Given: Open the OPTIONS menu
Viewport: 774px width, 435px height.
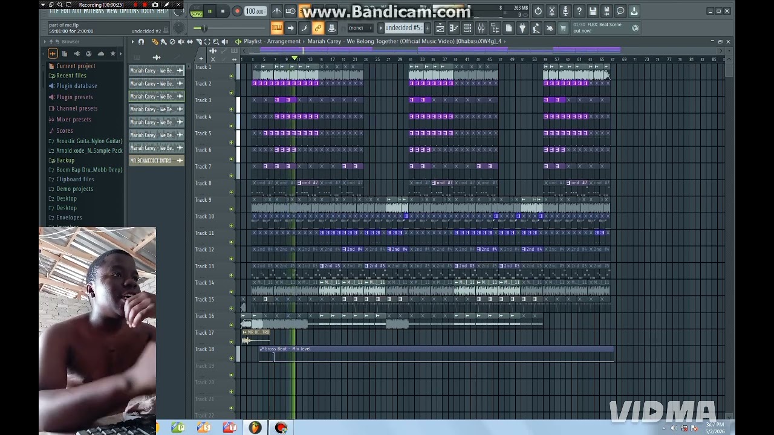Looking at the screenshot, I should (129, 11).
